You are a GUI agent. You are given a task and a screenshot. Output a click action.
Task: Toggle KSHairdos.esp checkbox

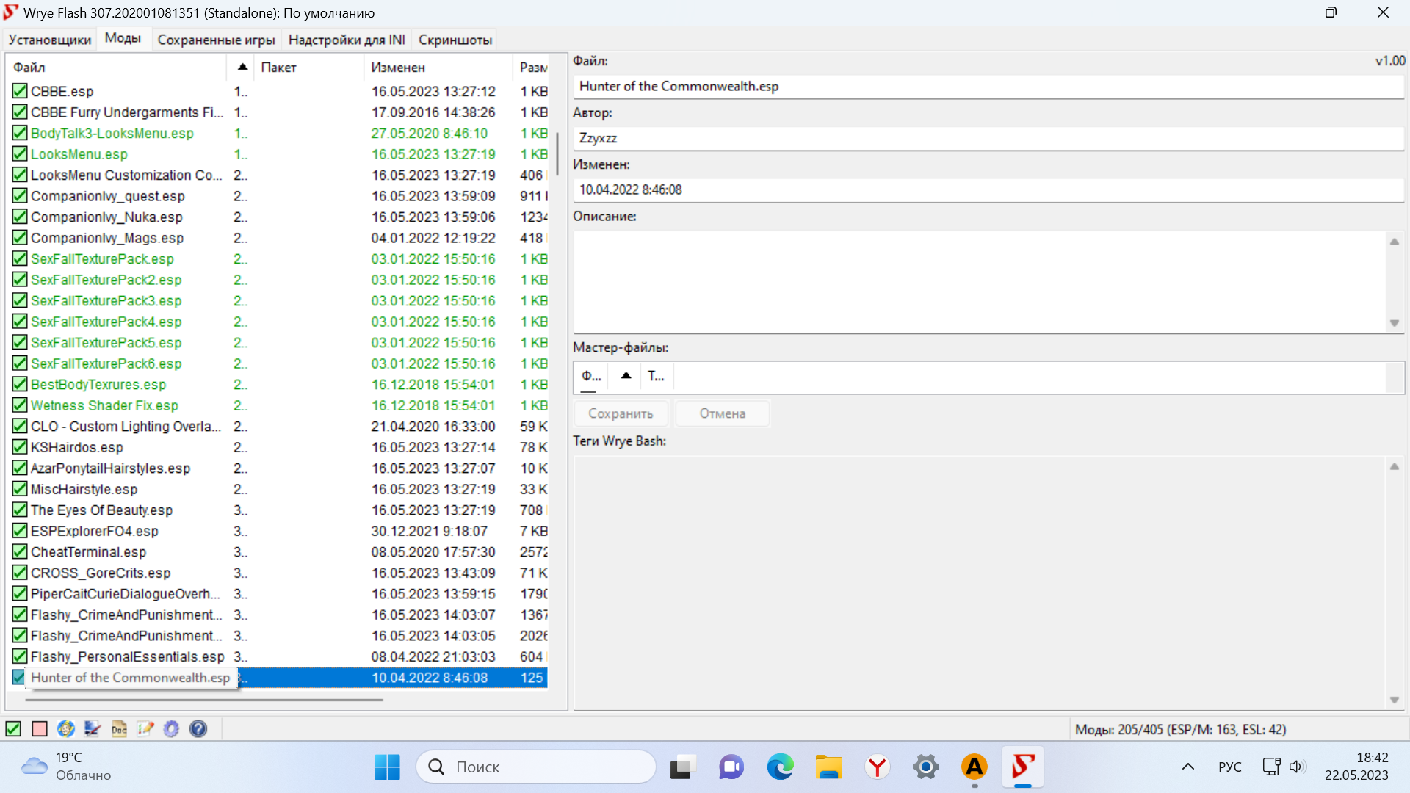tap(20, 447)
